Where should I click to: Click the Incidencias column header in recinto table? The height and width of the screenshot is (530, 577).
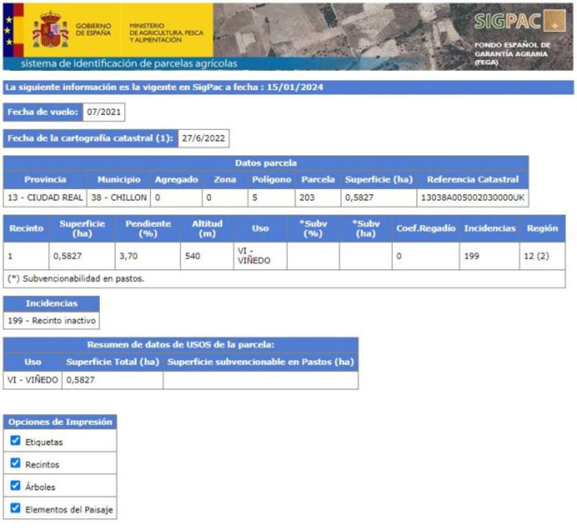pos(489,228)
